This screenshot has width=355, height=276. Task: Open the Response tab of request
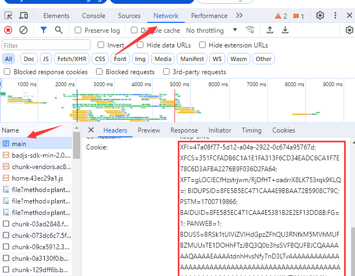(x=184, y=130)
